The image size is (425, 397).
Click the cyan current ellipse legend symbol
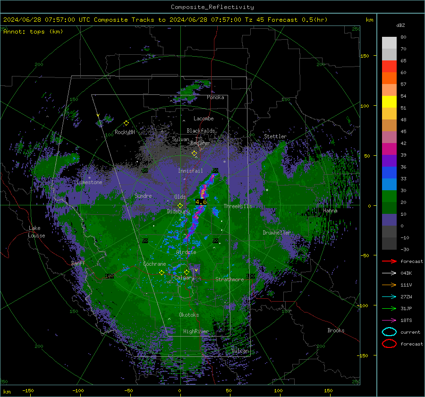click(x=389, y=332)
